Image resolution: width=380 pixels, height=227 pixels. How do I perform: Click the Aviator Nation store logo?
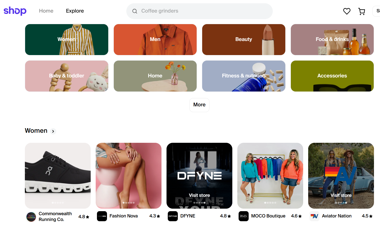click(314, 216)
